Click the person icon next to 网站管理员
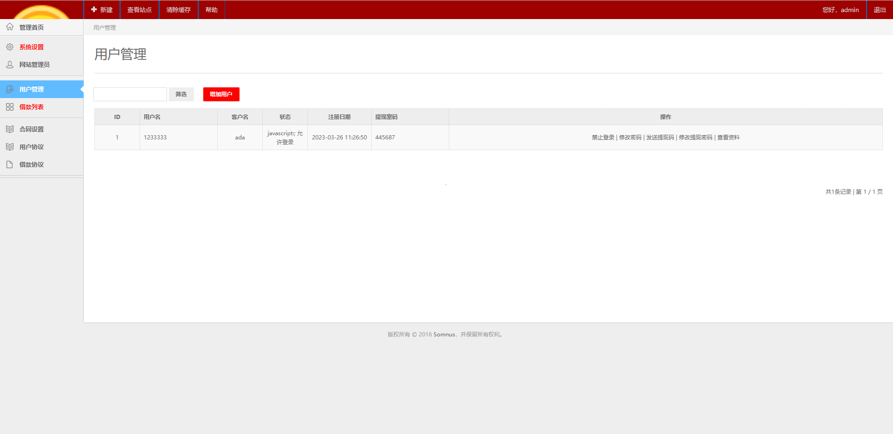This screenshot has height=434, width=893. point(10,65)
